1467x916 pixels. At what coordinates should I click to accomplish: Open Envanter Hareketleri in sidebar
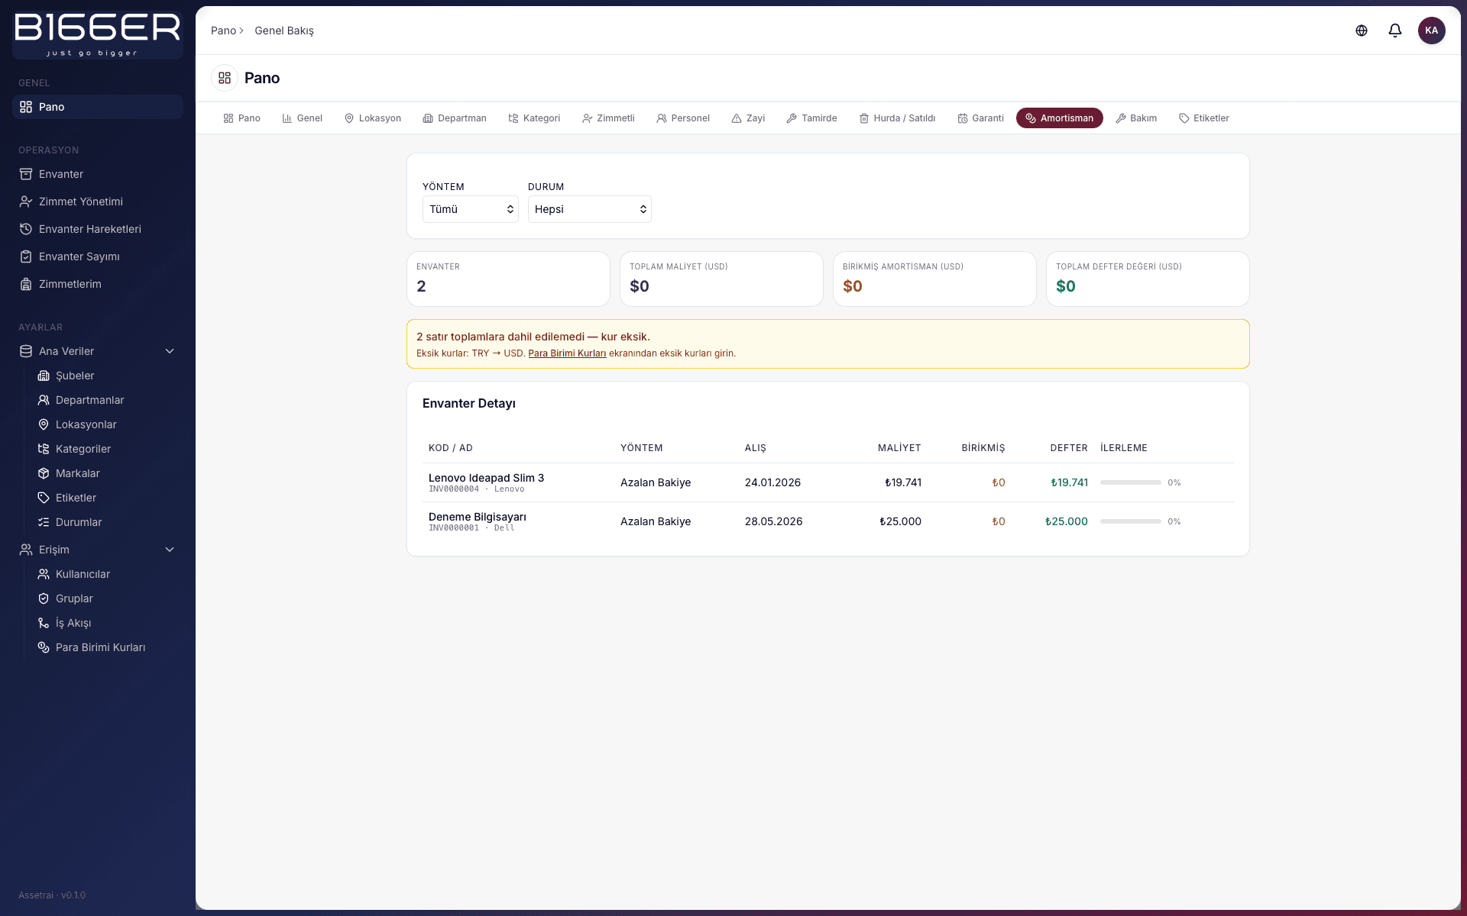click(x=98, y=229)
